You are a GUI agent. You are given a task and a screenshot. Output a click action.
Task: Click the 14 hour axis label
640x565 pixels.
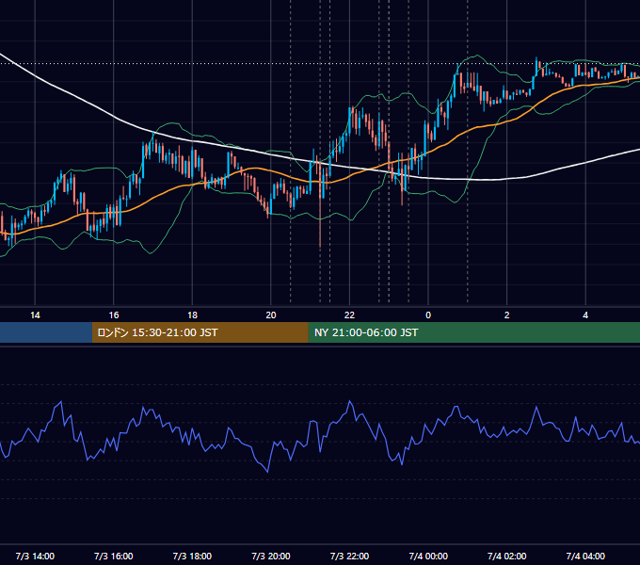pos(35,315)
